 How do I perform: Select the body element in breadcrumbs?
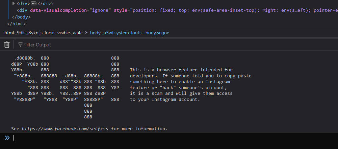[130, 33]
